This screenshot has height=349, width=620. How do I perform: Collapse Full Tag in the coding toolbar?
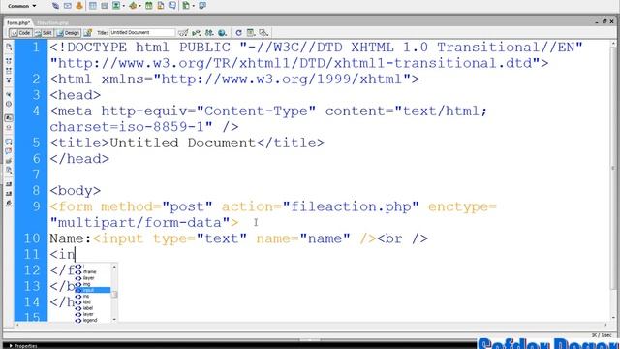tap(9, 61)
